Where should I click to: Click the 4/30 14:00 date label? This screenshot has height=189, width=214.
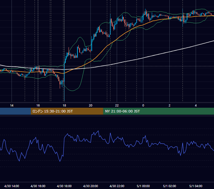tap(12, 186)
